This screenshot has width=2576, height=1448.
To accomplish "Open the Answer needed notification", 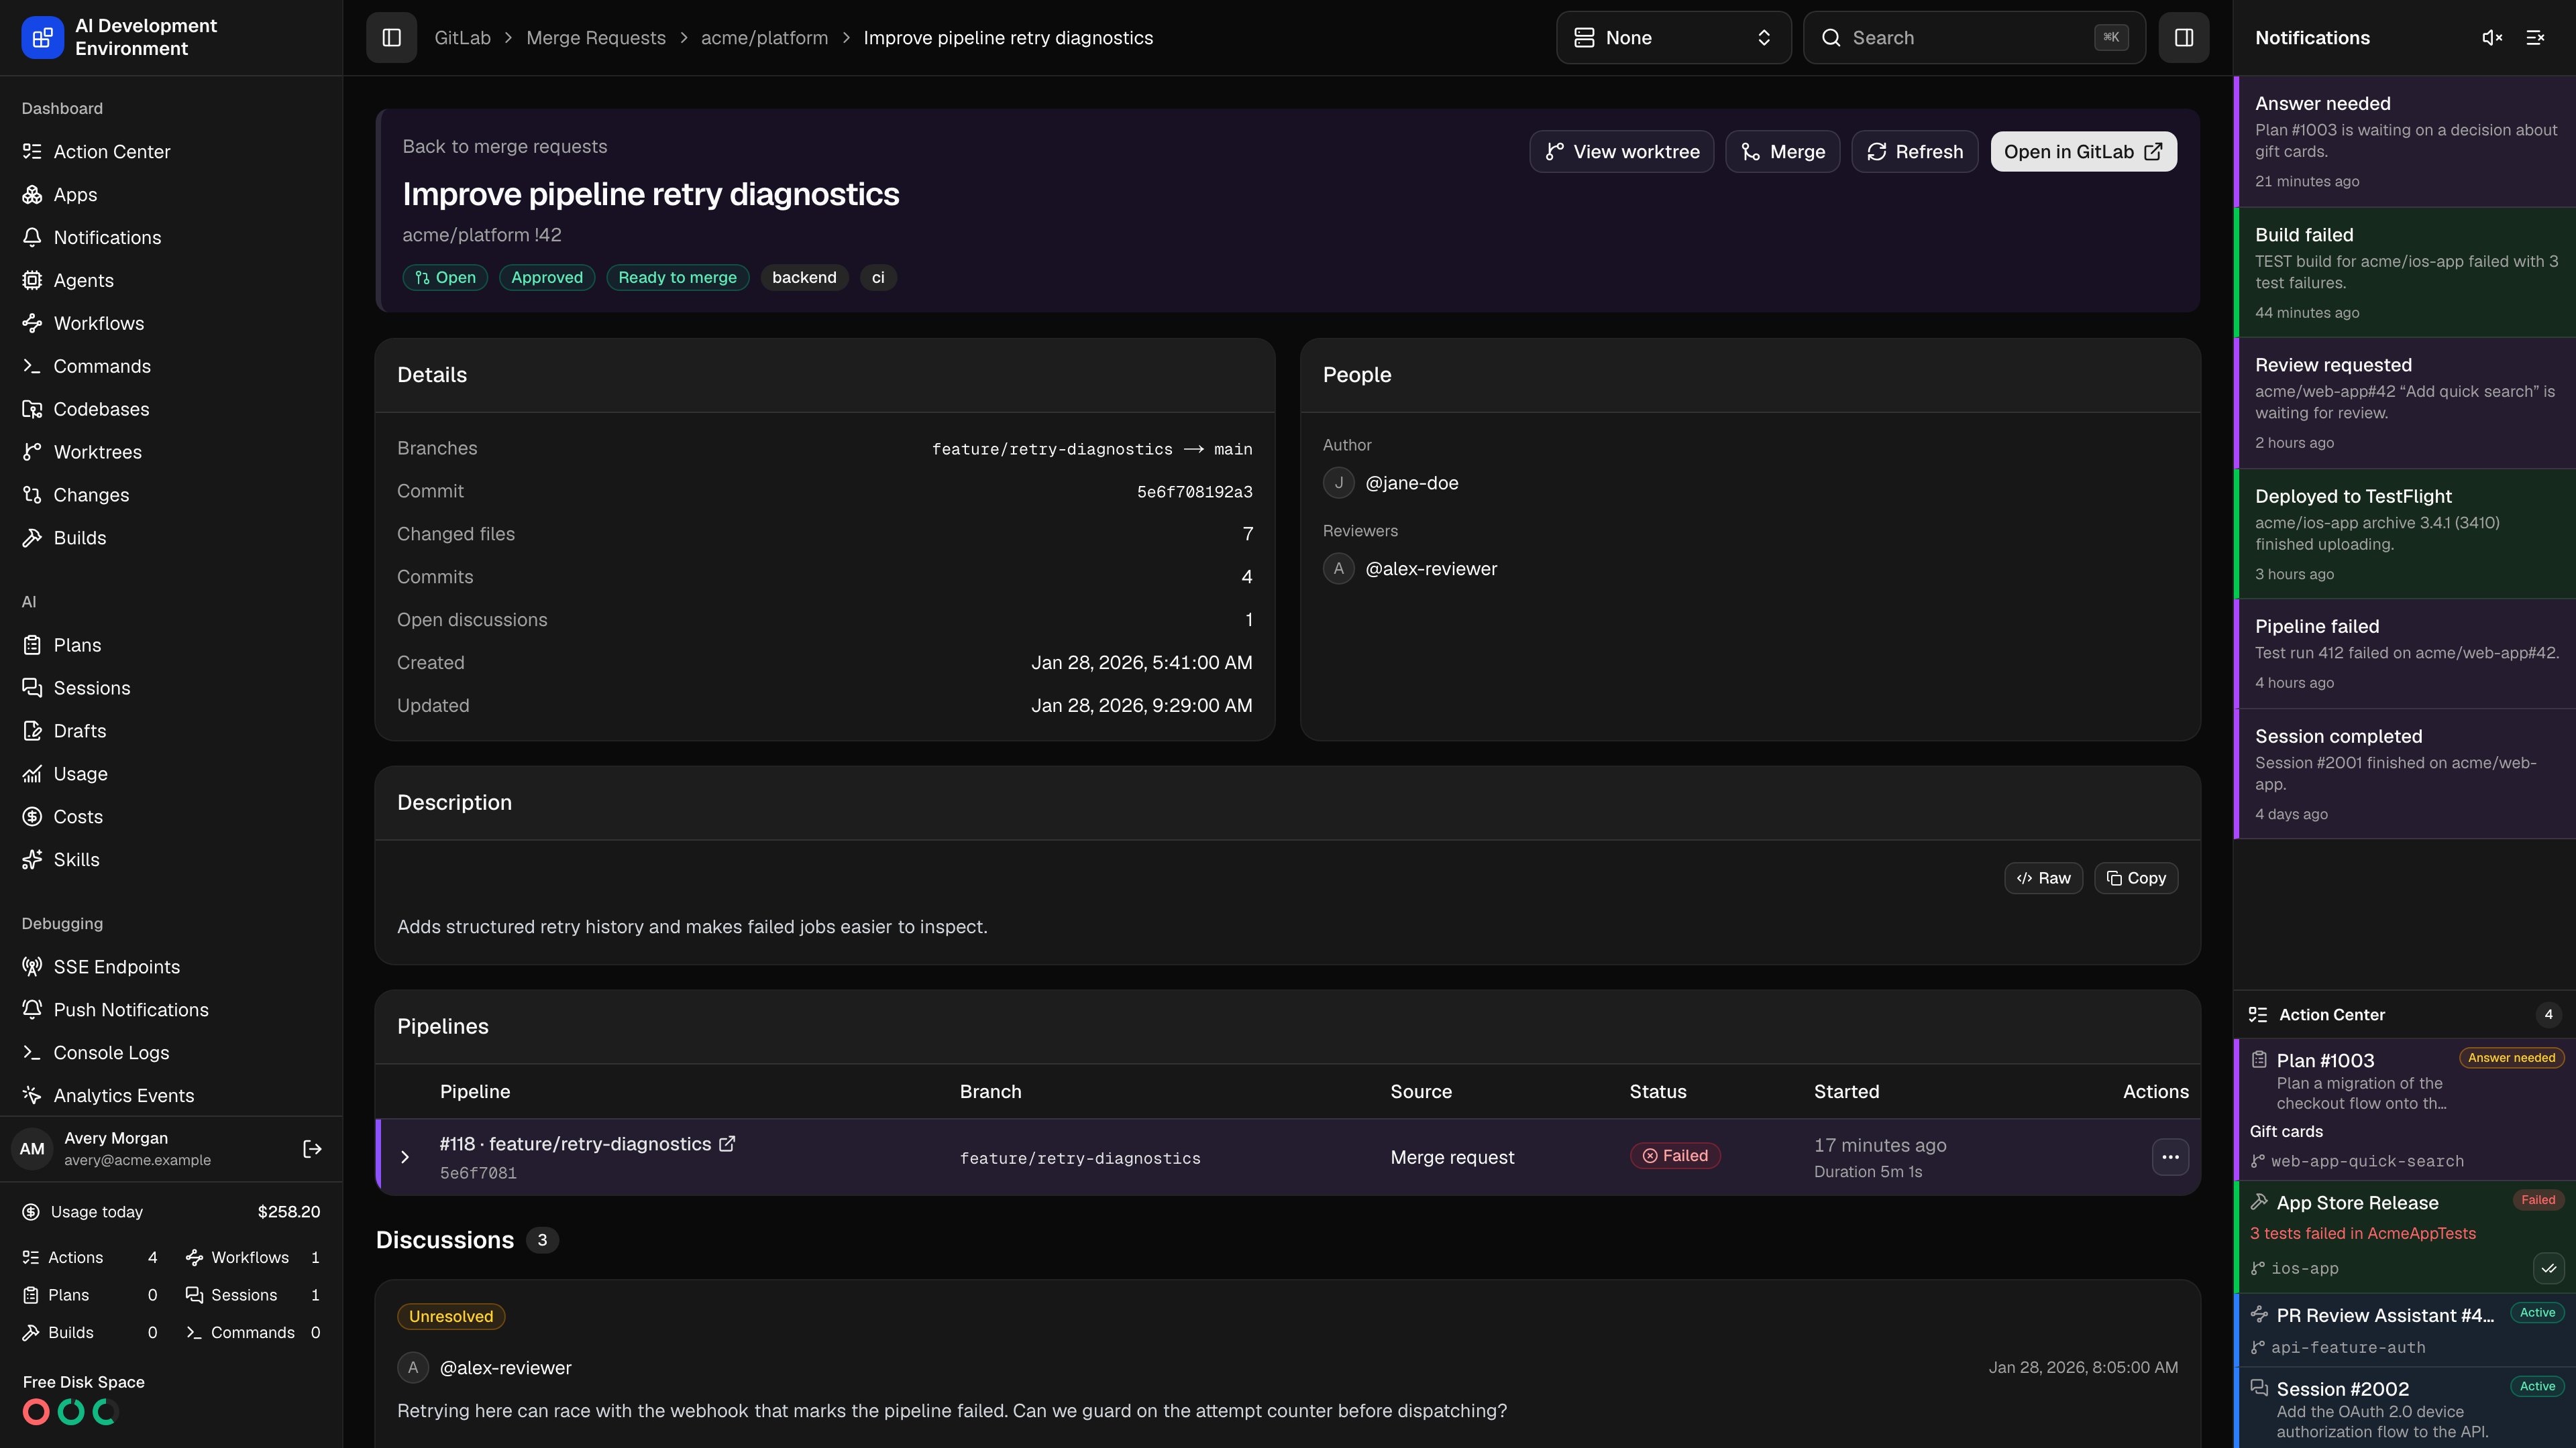I will point(2405,142).
